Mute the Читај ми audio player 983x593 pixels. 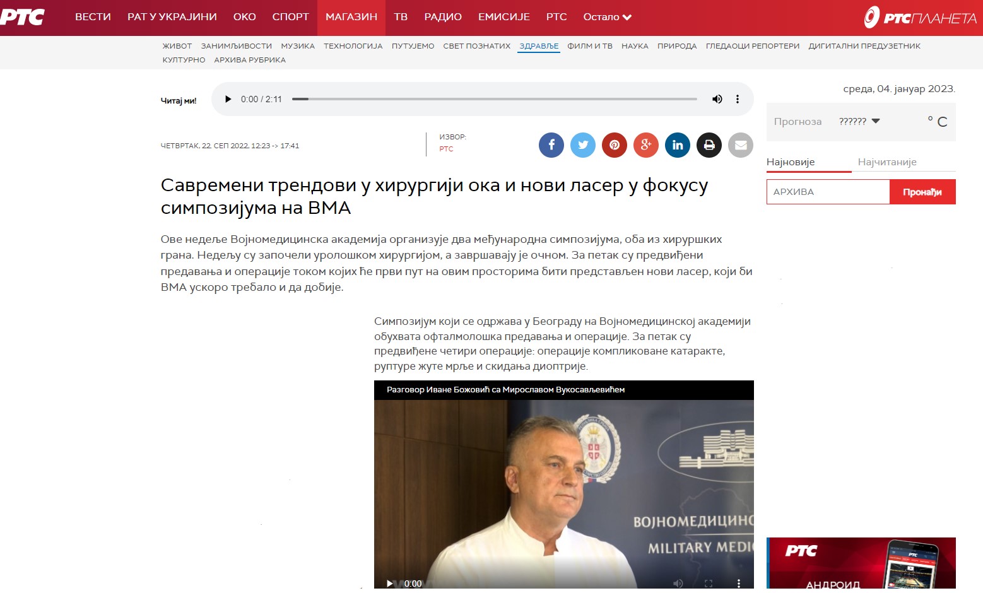(x=717, y=99)
